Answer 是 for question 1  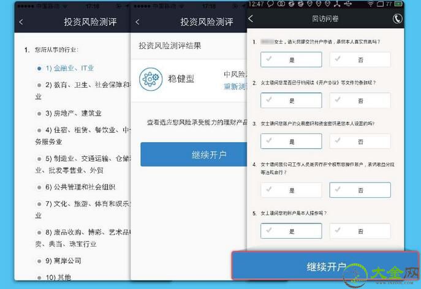click(x=291, y=59)
